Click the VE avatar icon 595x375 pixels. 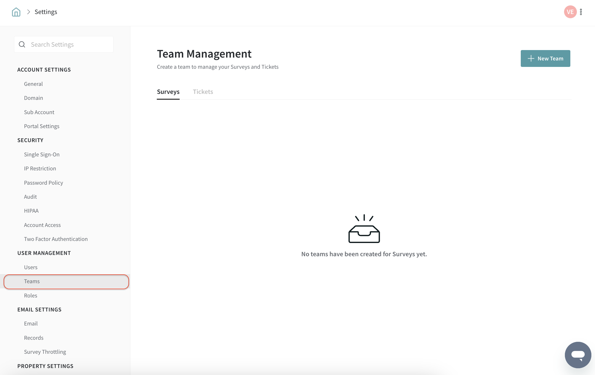[570, 12]
